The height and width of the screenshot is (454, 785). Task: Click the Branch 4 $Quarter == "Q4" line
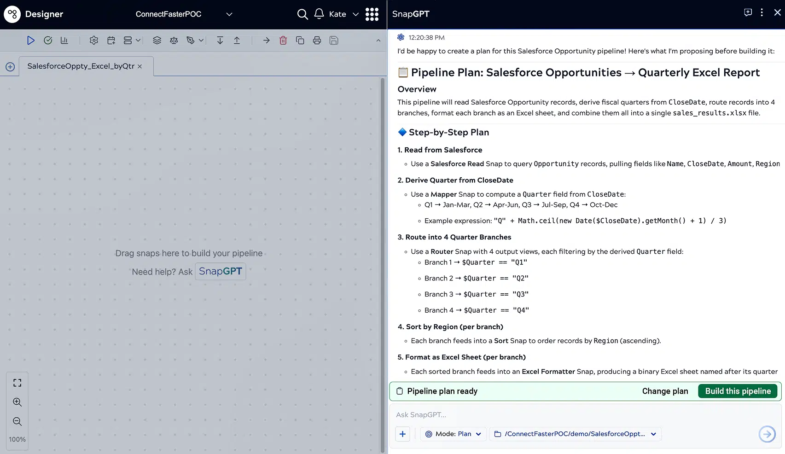pyautogui.click(x=477, y=310)
